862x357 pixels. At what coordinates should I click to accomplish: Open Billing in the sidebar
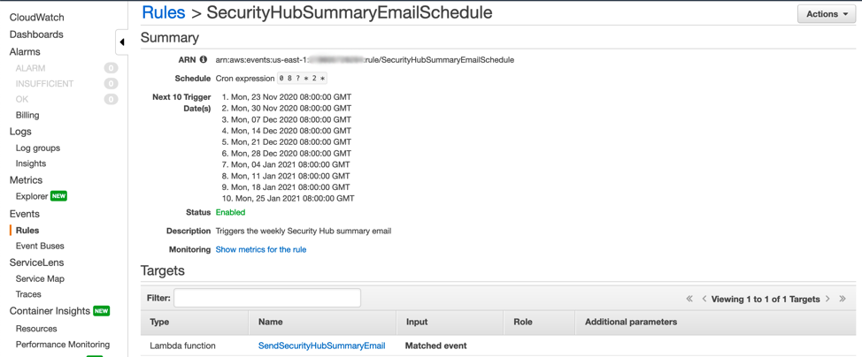(27, 116)
